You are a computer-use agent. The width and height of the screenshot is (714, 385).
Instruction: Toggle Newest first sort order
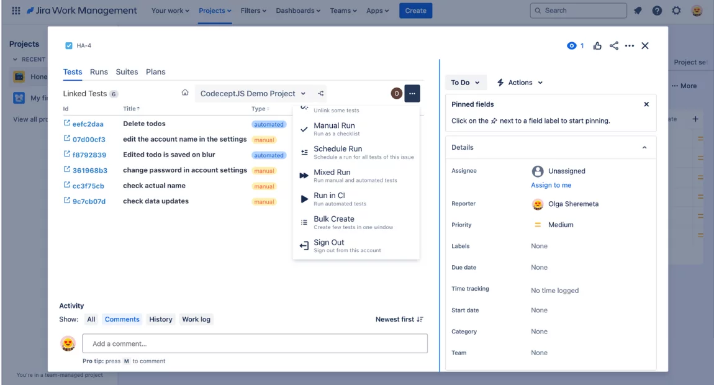click(x=399, y=319)
